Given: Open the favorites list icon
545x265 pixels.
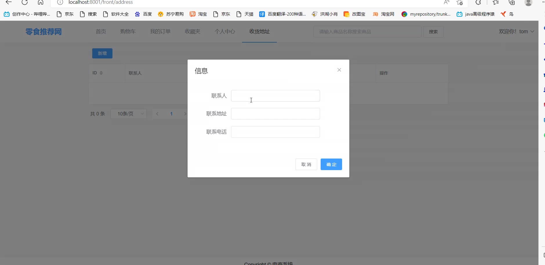Looking at the screenshot, I should tap(496, 2).
